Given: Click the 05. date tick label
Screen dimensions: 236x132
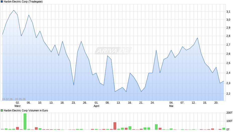Looking at the screenshot, I should click(x=29, y=103).
